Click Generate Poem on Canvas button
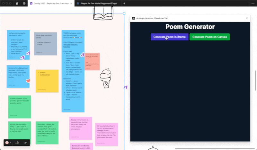The image size is (257, 150). [209, 37]
